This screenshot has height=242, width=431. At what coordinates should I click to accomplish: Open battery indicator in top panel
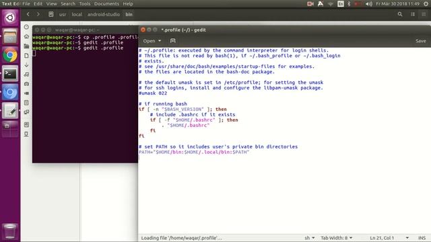coord(358,4)
